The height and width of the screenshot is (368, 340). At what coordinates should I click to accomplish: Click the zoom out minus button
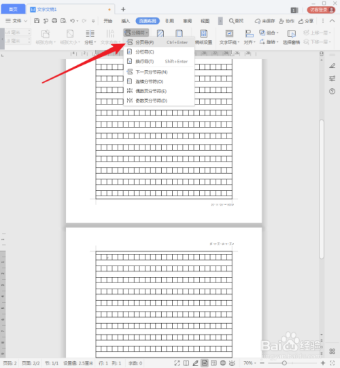coord(262,363)
